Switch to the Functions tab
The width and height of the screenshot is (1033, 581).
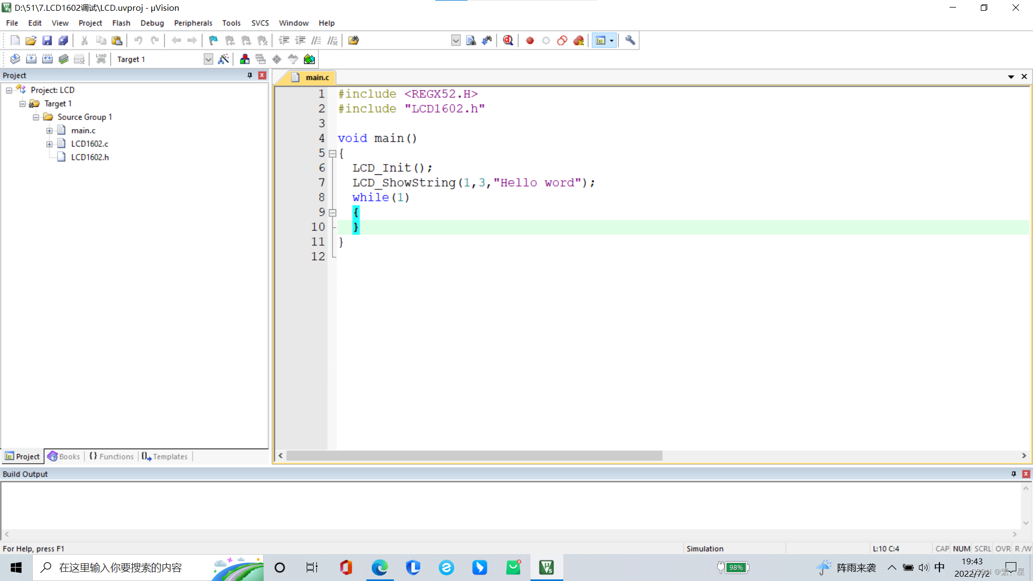tap(111, 456)
